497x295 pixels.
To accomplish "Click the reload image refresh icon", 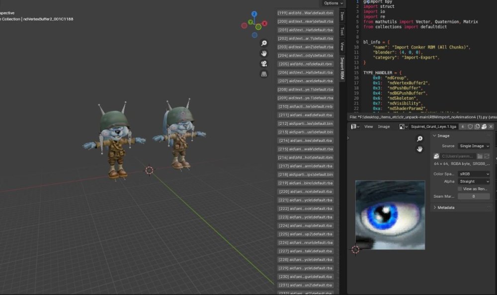I will pyautogui.click(x=487, y=156).
